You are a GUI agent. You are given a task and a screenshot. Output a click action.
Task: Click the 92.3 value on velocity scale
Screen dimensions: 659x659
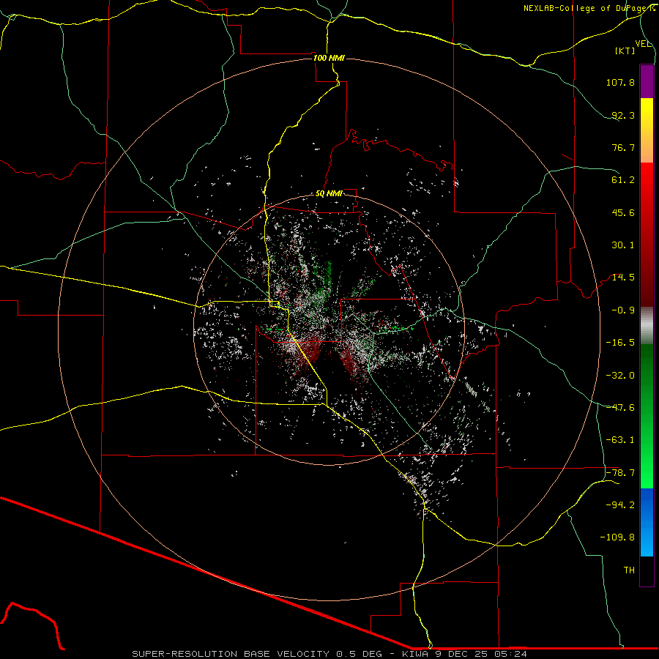(623, 115)
